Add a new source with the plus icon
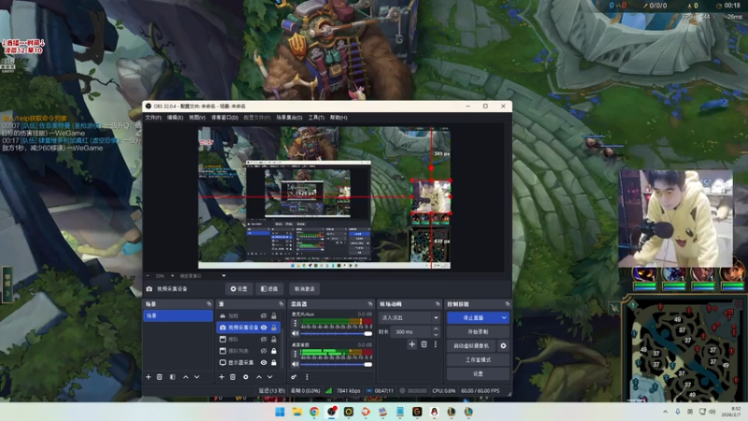Image resolution: width=748 pixels, height=421 pixels. click(x=222, y=377)
